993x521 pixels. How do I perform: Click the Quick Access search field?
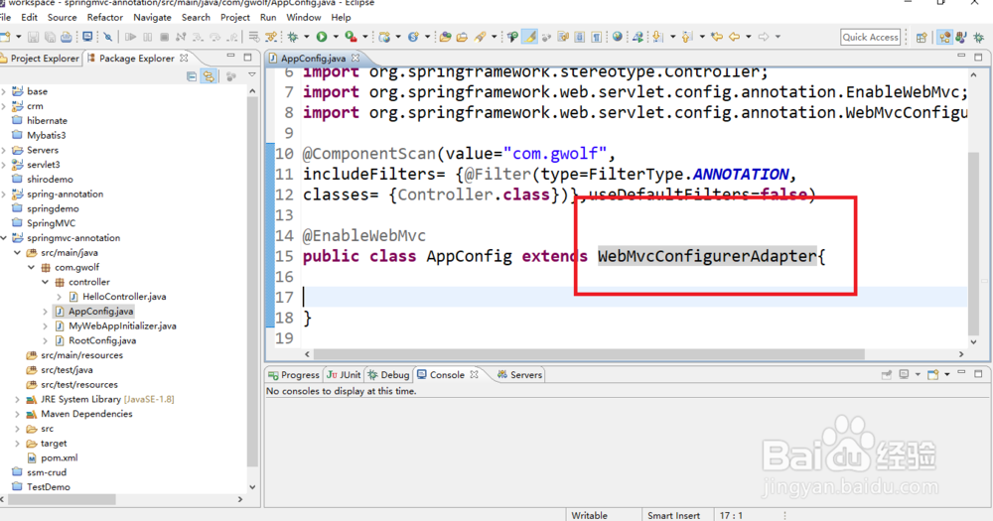pos(870,37)
